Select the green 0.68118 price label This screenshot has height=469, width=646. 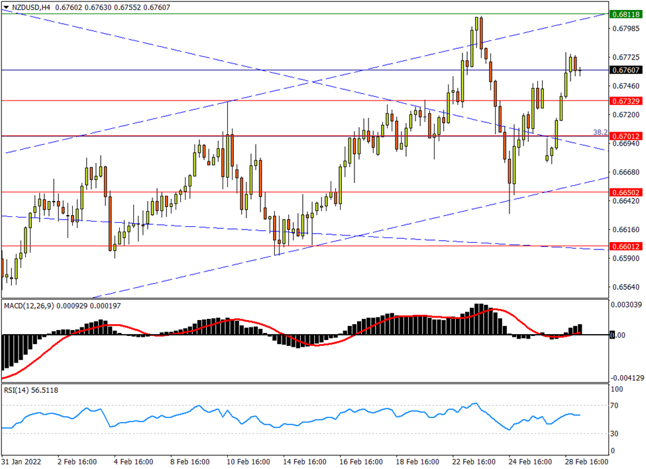(x=625, y=14)
